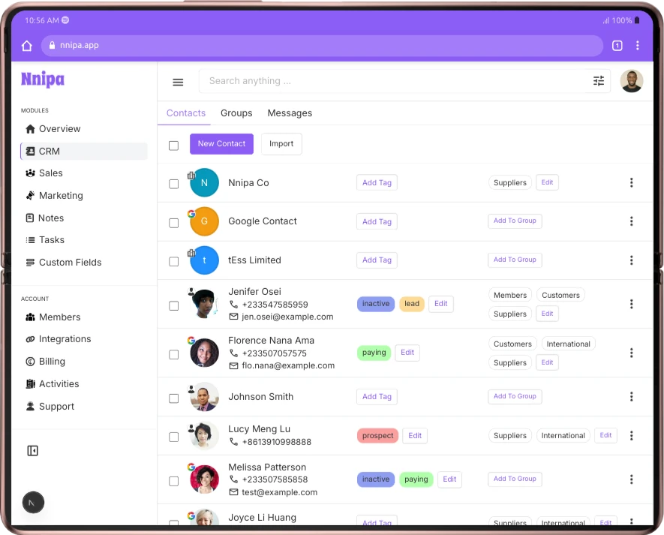Open three-dot menu for Johnson Smith
This screenshot has width=664, height=535.
tap(631, 397)
